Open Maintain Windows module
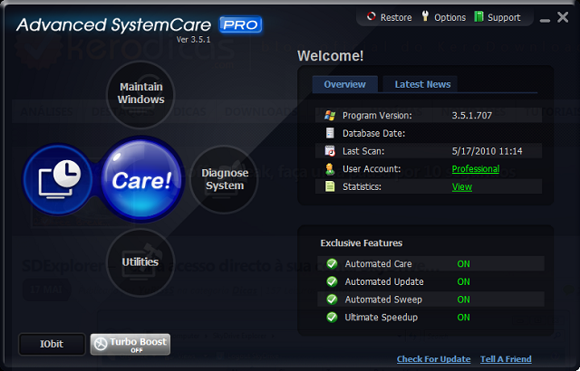The image size is (580, 371). click(140, 93)
